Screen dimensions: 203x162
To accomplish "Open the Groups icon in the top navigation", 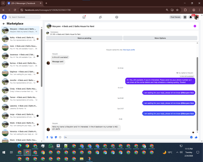I will pos(117,17).
